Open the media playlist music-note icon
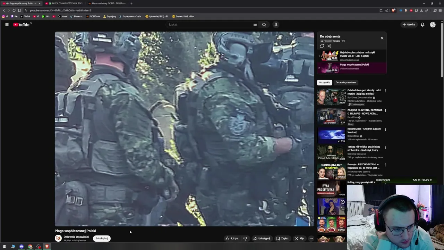 click(435, 10)
